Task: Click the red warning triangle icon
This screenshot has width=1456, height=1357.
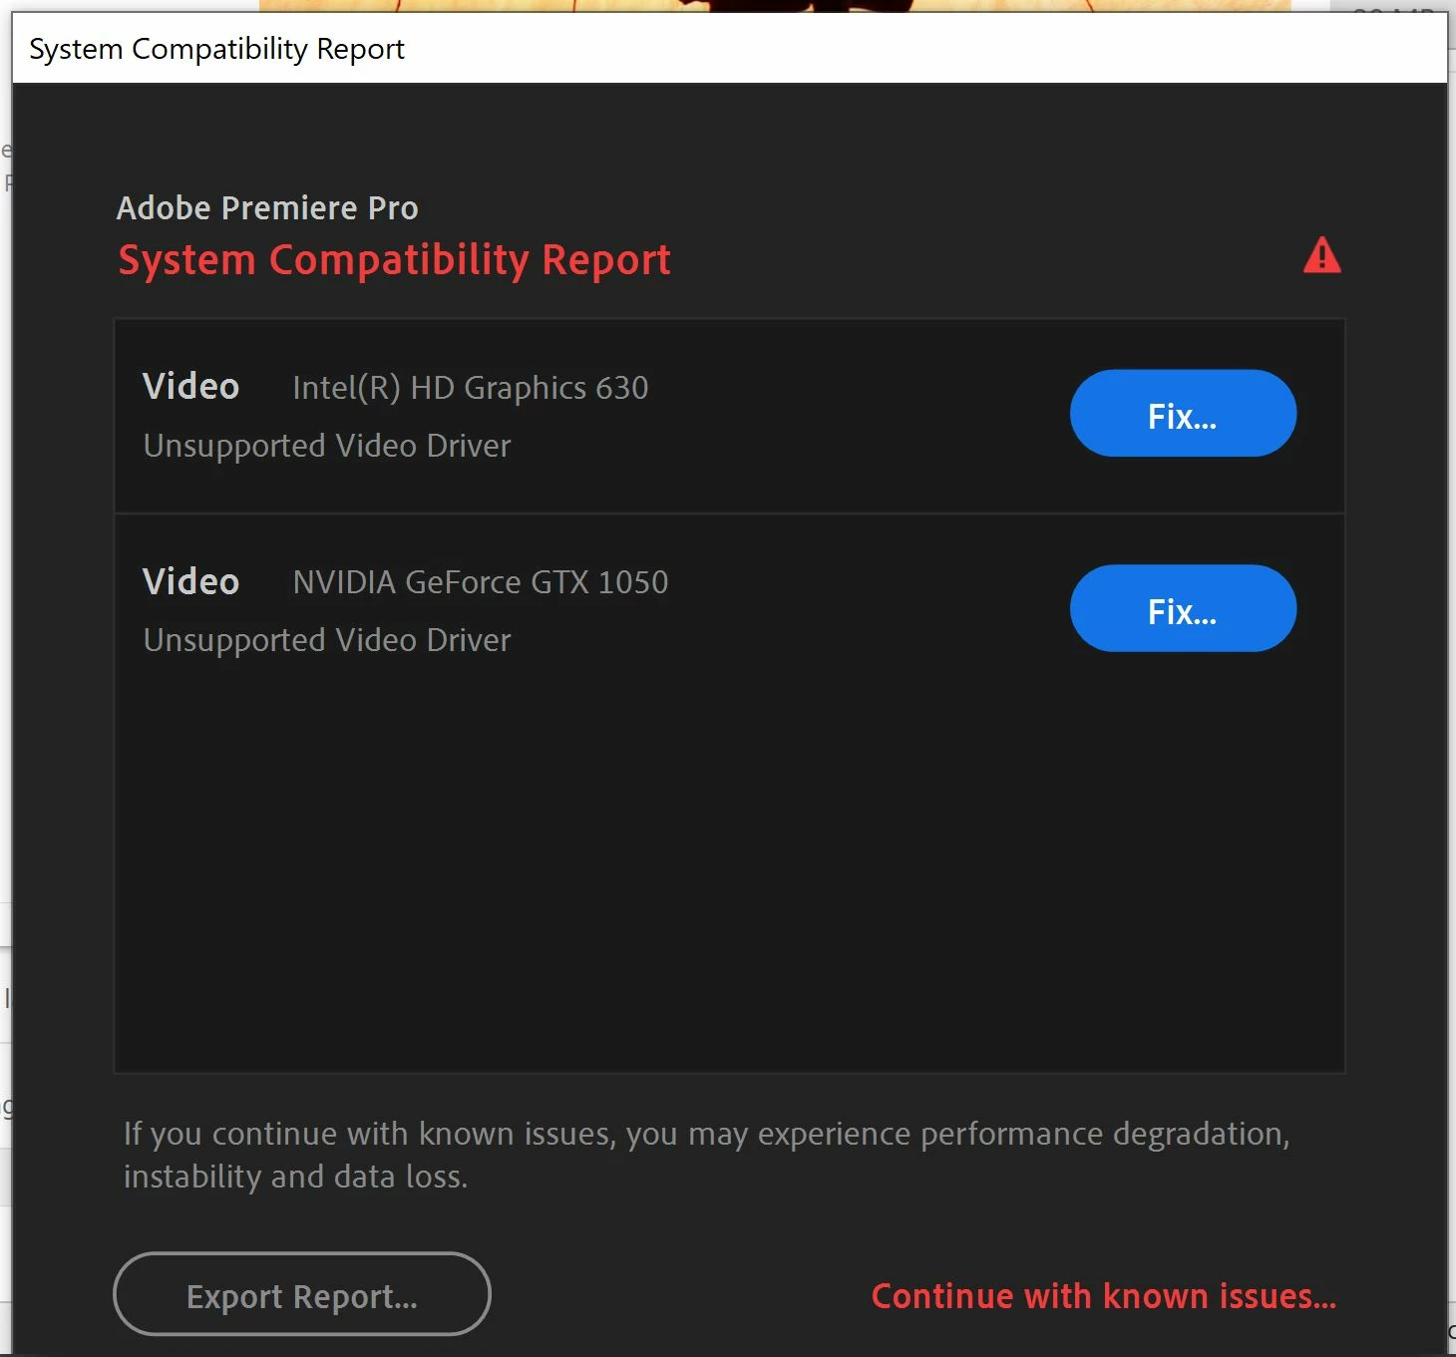Action: [x=1322, y=255]
